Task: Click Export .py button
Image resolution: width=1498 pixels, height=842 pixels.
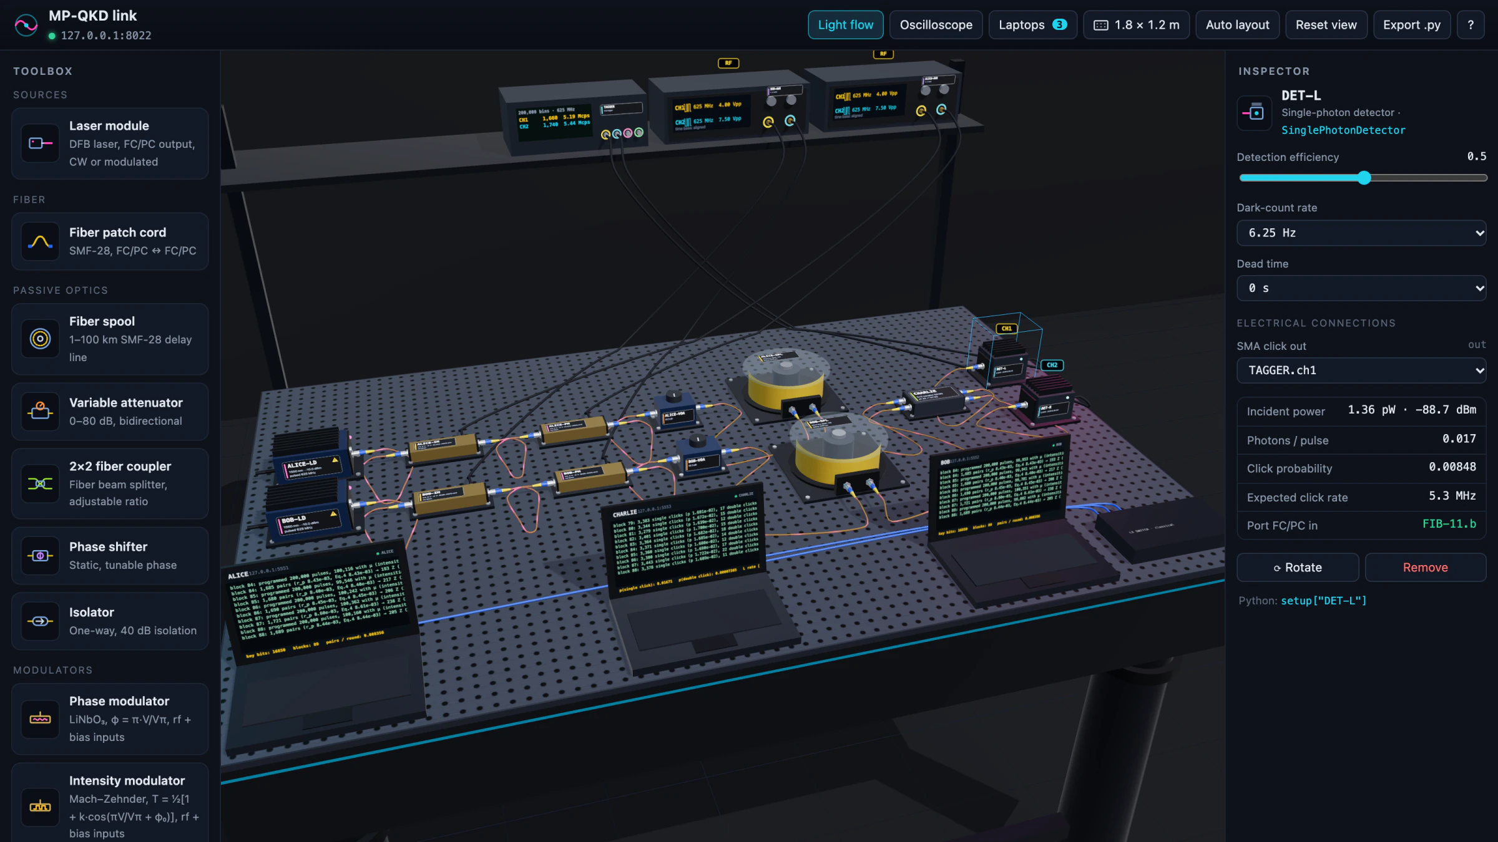Action: 1412,25
